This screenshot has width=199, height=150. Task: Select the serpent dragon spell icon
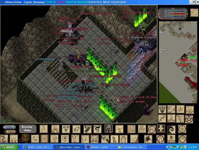click(x=98, y=129)
